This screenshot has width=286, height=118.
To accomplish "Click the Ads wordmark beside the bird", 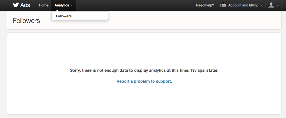I will click(x=25, y=5).
